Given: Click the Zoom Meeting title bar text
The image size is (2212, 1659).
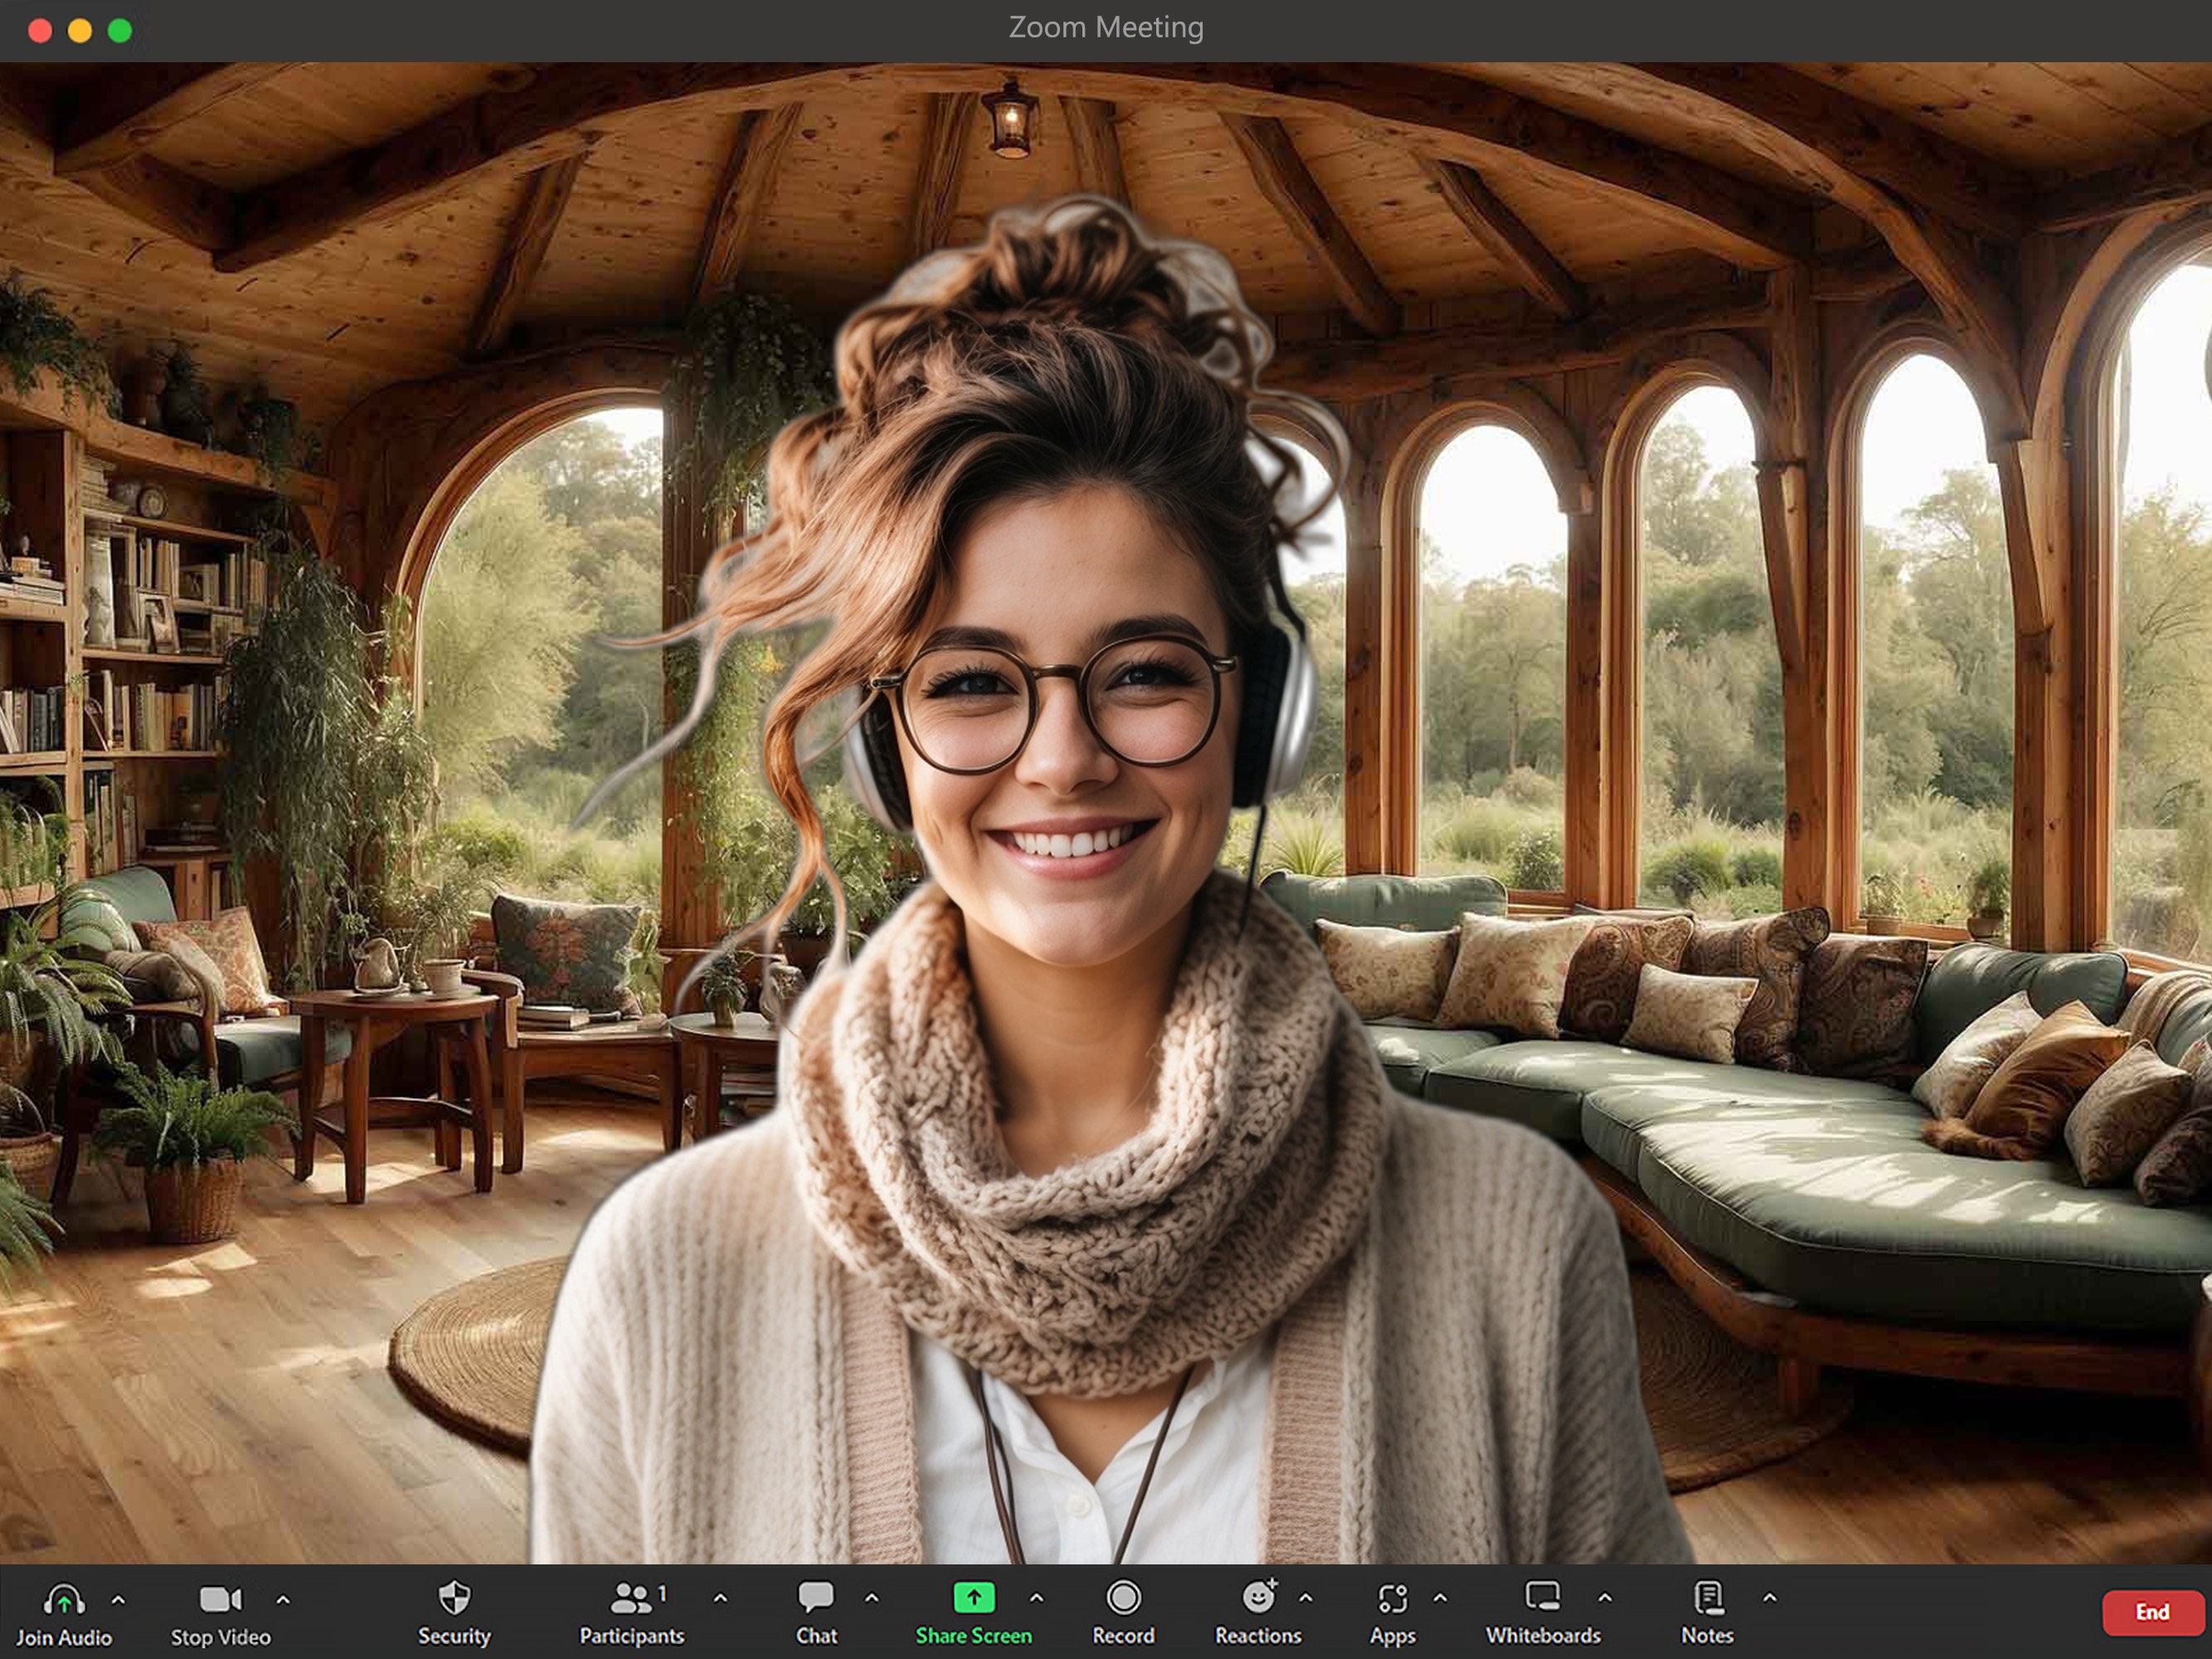Looking at the screenshot, I should tap(1106, 27).
